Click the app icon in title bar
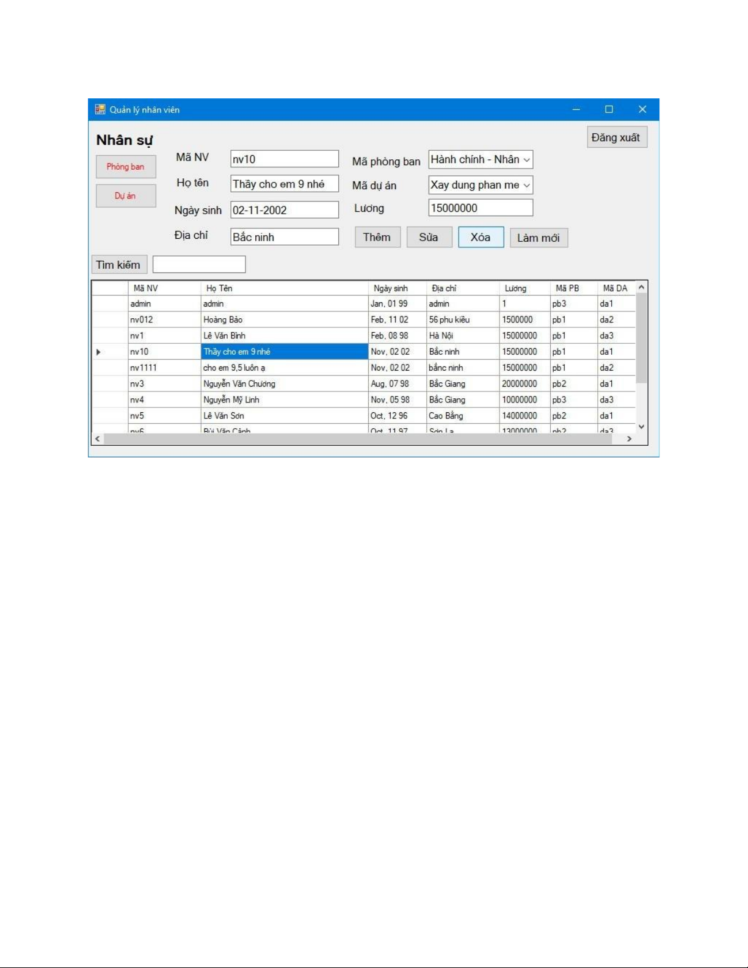Screen dimensions: 748x968 click(100, 110)
